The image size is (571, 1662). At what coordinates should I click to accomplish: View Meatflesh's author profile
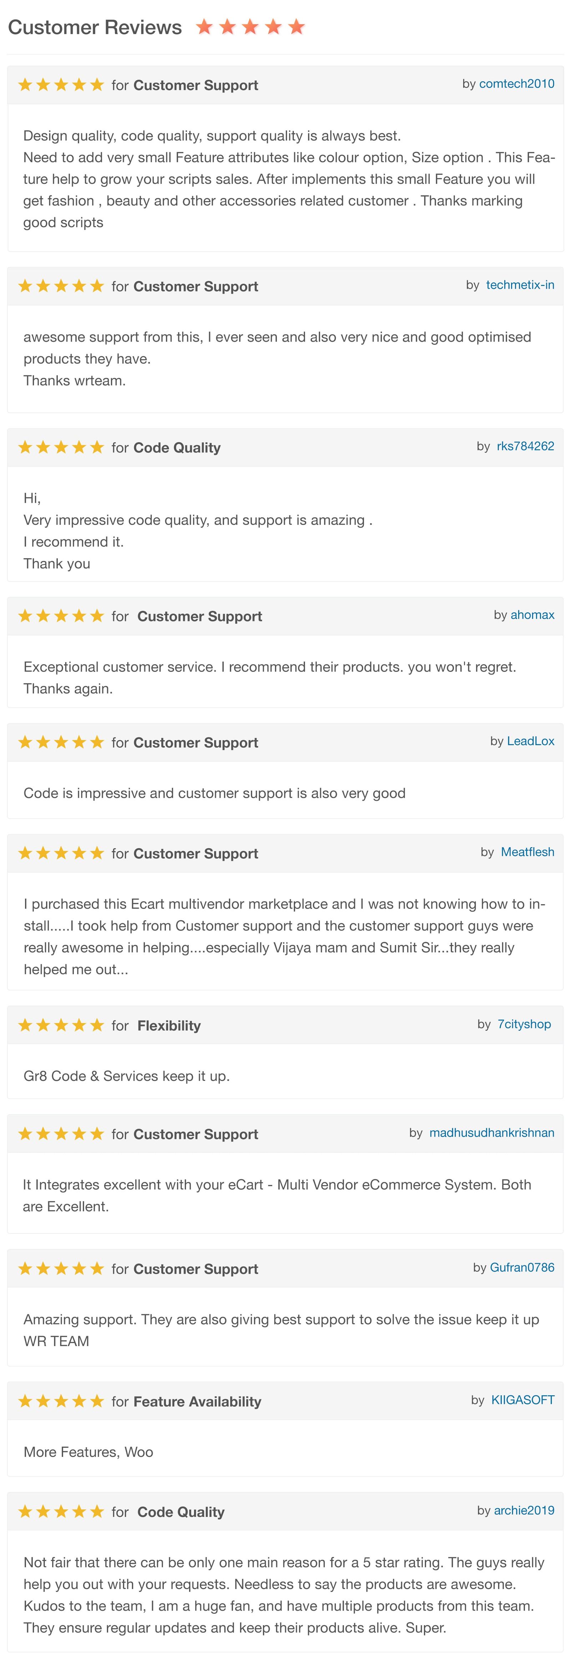click(527, 852)
